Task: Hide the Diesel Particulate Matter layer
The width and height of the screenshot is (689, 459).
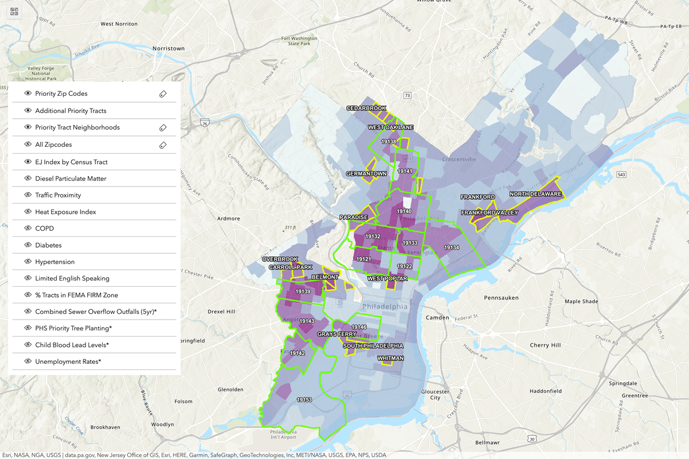Action: [27, 178]
